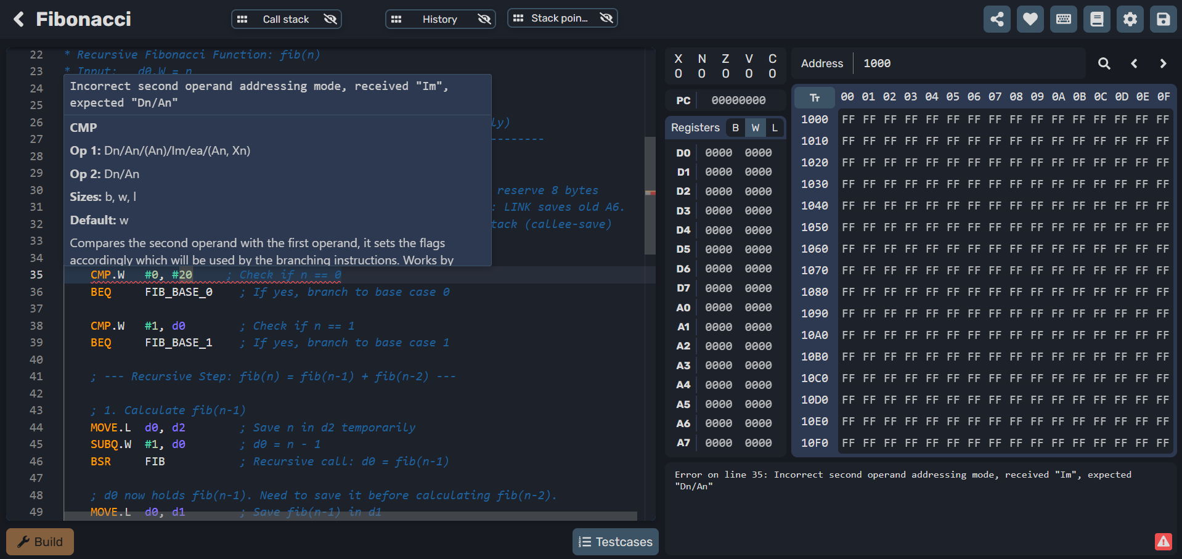Click the C flag indicator
The height and width of the screenshot is (559, 1182).
point(772,66)
